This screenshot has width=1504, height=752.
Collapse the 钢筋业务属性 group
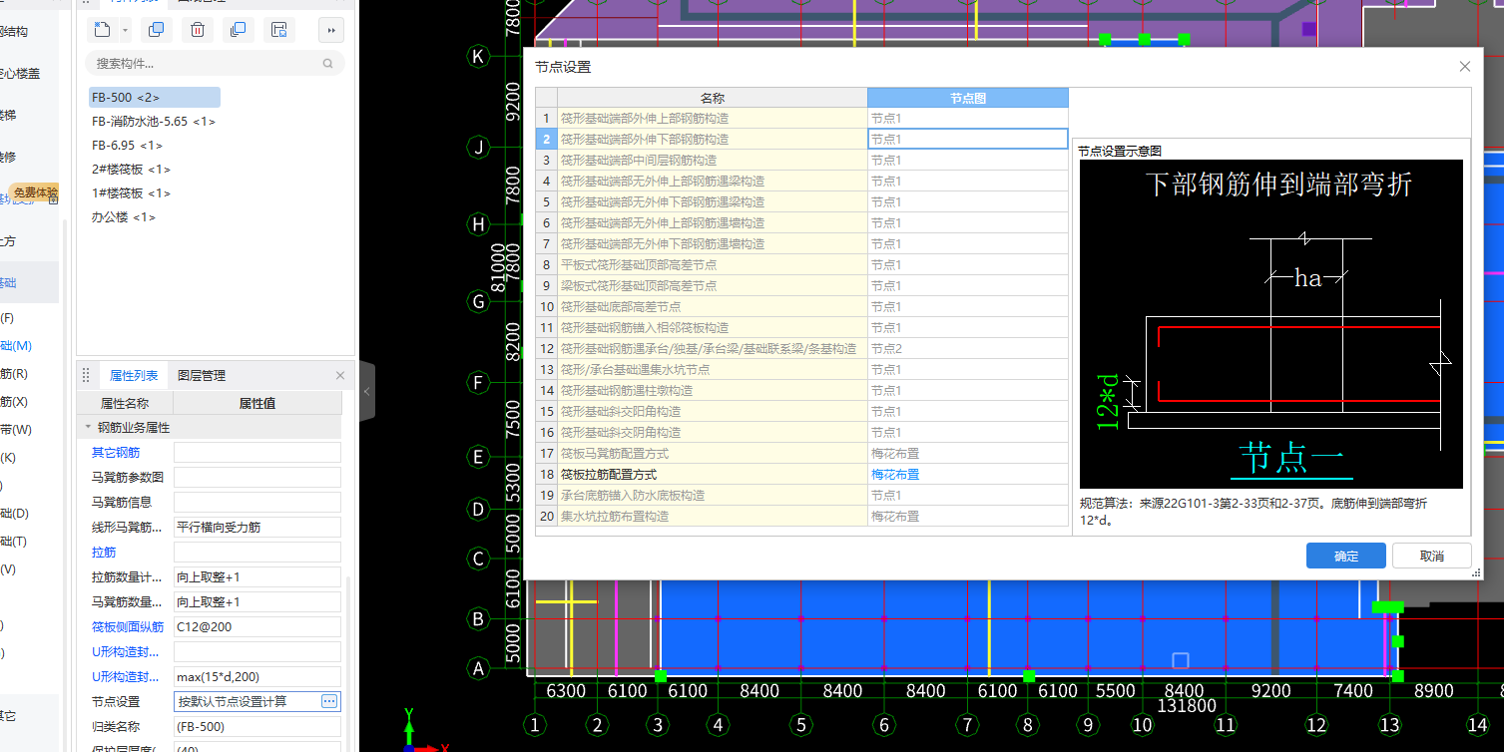click(88, 427)
